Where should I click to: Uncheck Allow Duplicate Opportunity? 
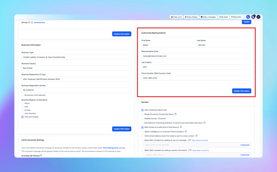[142, 110]
